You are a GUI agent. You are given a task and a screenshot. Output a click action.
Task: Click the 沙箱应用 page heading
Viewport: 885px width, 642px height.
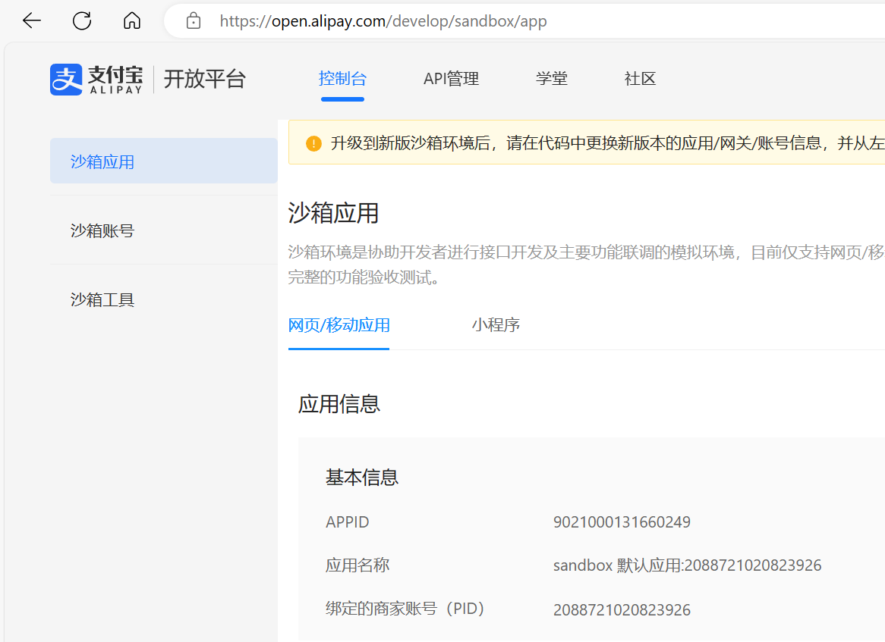pyautogui.click(x=333, y=213)
